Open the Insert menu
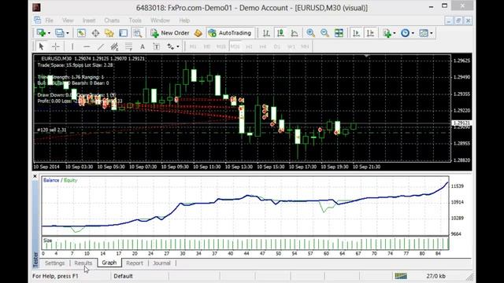The height and width of the screenshot is (283, 504). click(89, 20)
